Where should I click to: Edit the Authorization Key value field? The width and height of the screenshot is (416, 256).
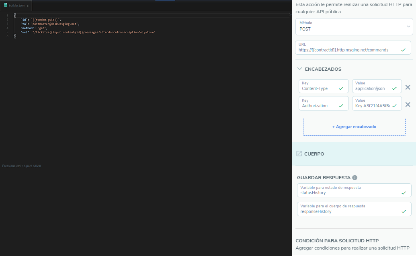(377, 103)
